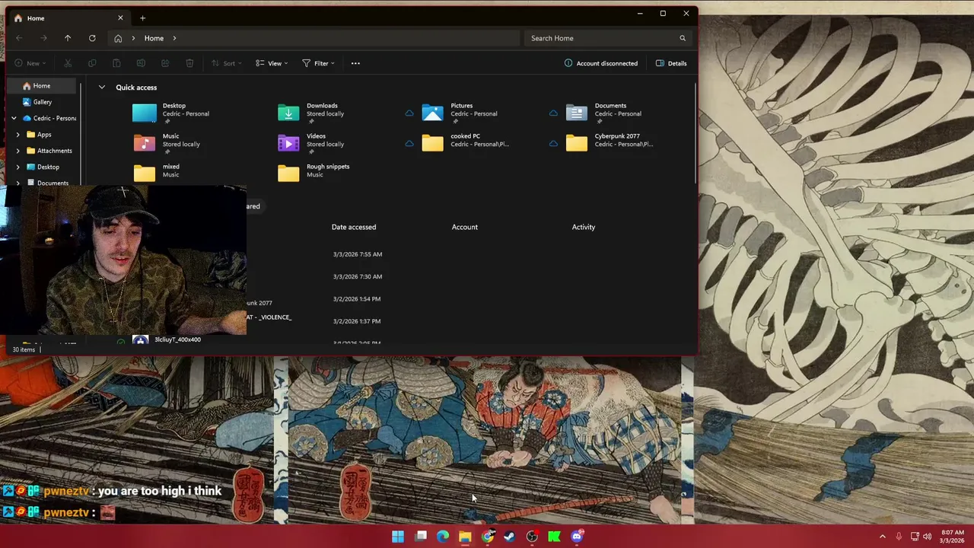Open the Rough snippets folder
This screenshot has height=548, width=974.
pos(314,173)
